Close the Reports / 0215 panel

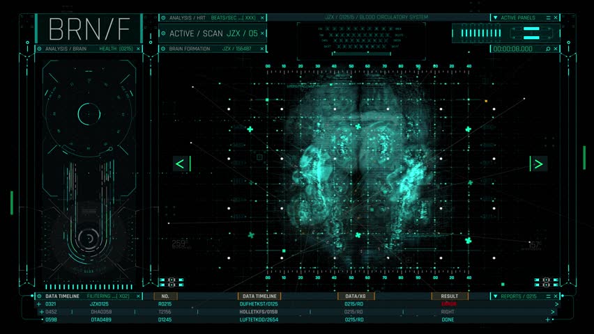[x=556, y=296]
